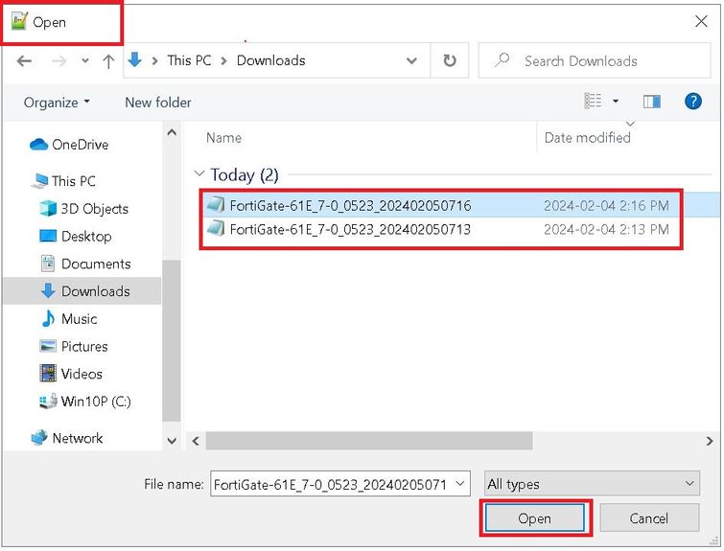Screen dimensions: 724x551
Task: Click navigation pane scroll up arrow
Action: tap(172, 132)
